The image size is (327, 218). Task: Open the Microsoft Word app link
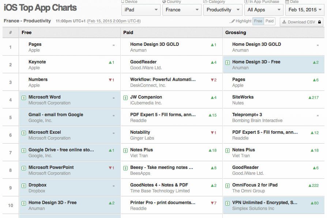point(44,97)
